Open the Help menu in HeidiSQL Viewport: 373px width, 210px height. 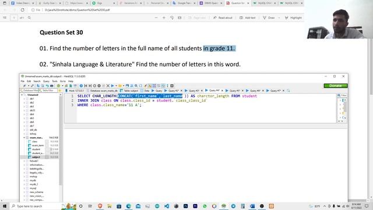[x=71, y=81]
